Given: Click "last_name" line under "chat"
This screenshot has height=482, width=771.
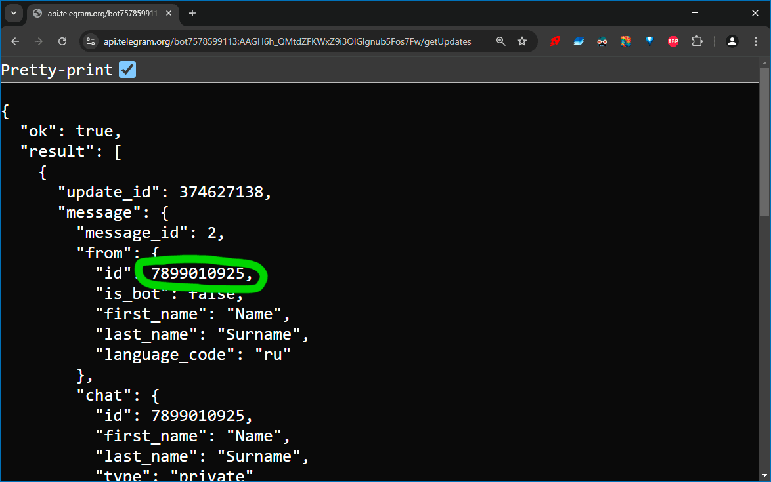Looking at the screenshot, I should pos(202,456).
